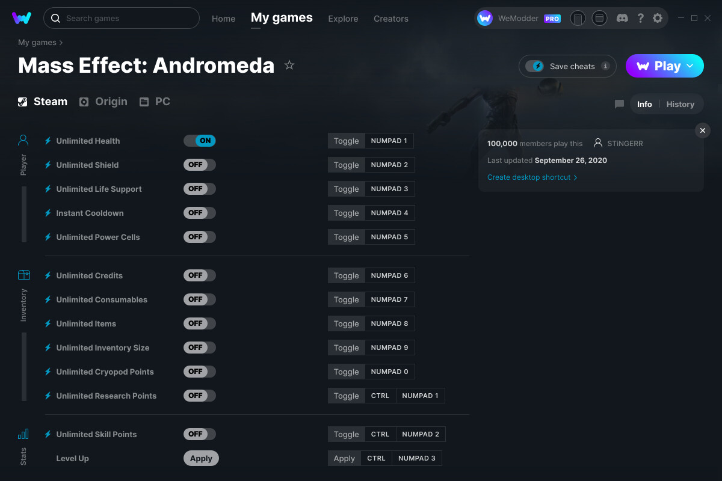The width and height of the screenshot is (722, 481).
Task: Click lightning icon beside Unlimited Power Cells
Action: (48, 237)
